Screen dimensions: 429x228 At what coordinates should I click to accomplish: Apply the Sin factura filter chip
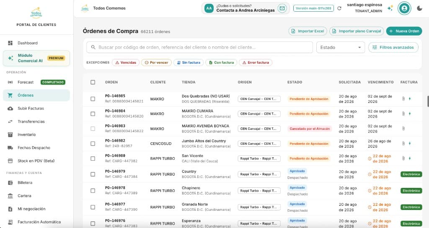click(189, 62)
